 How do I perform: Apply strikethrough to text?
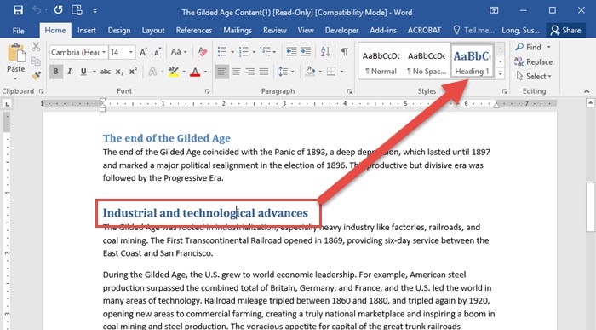tap(106, 72)
